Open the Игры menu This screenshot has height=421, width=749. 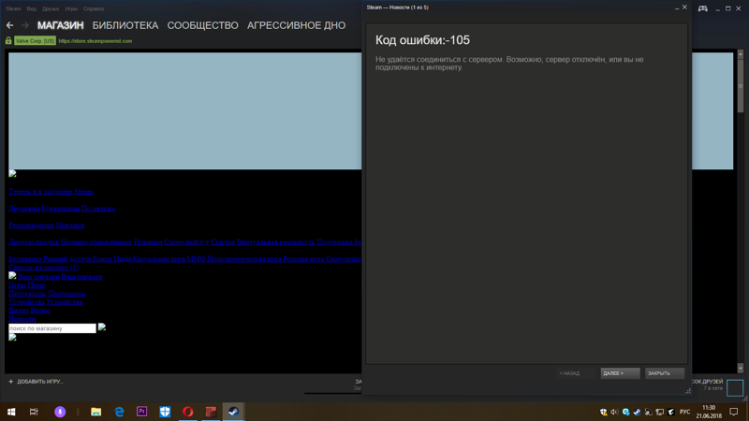(x=71, y=8)
